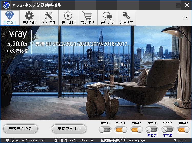
Task: Click the V 2.50 version text
Action: 180,140
